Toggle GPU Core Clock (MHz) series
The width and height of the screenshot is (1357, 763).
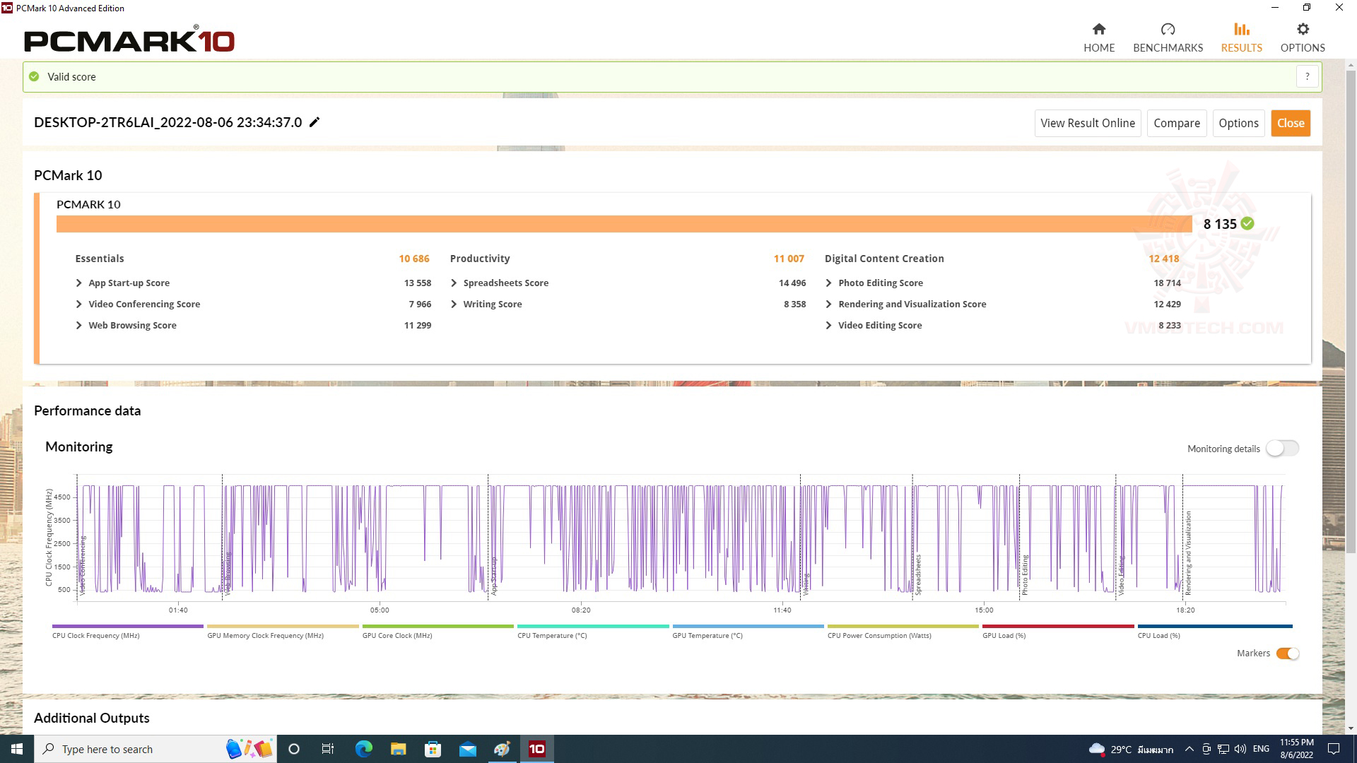pos(437,631)
